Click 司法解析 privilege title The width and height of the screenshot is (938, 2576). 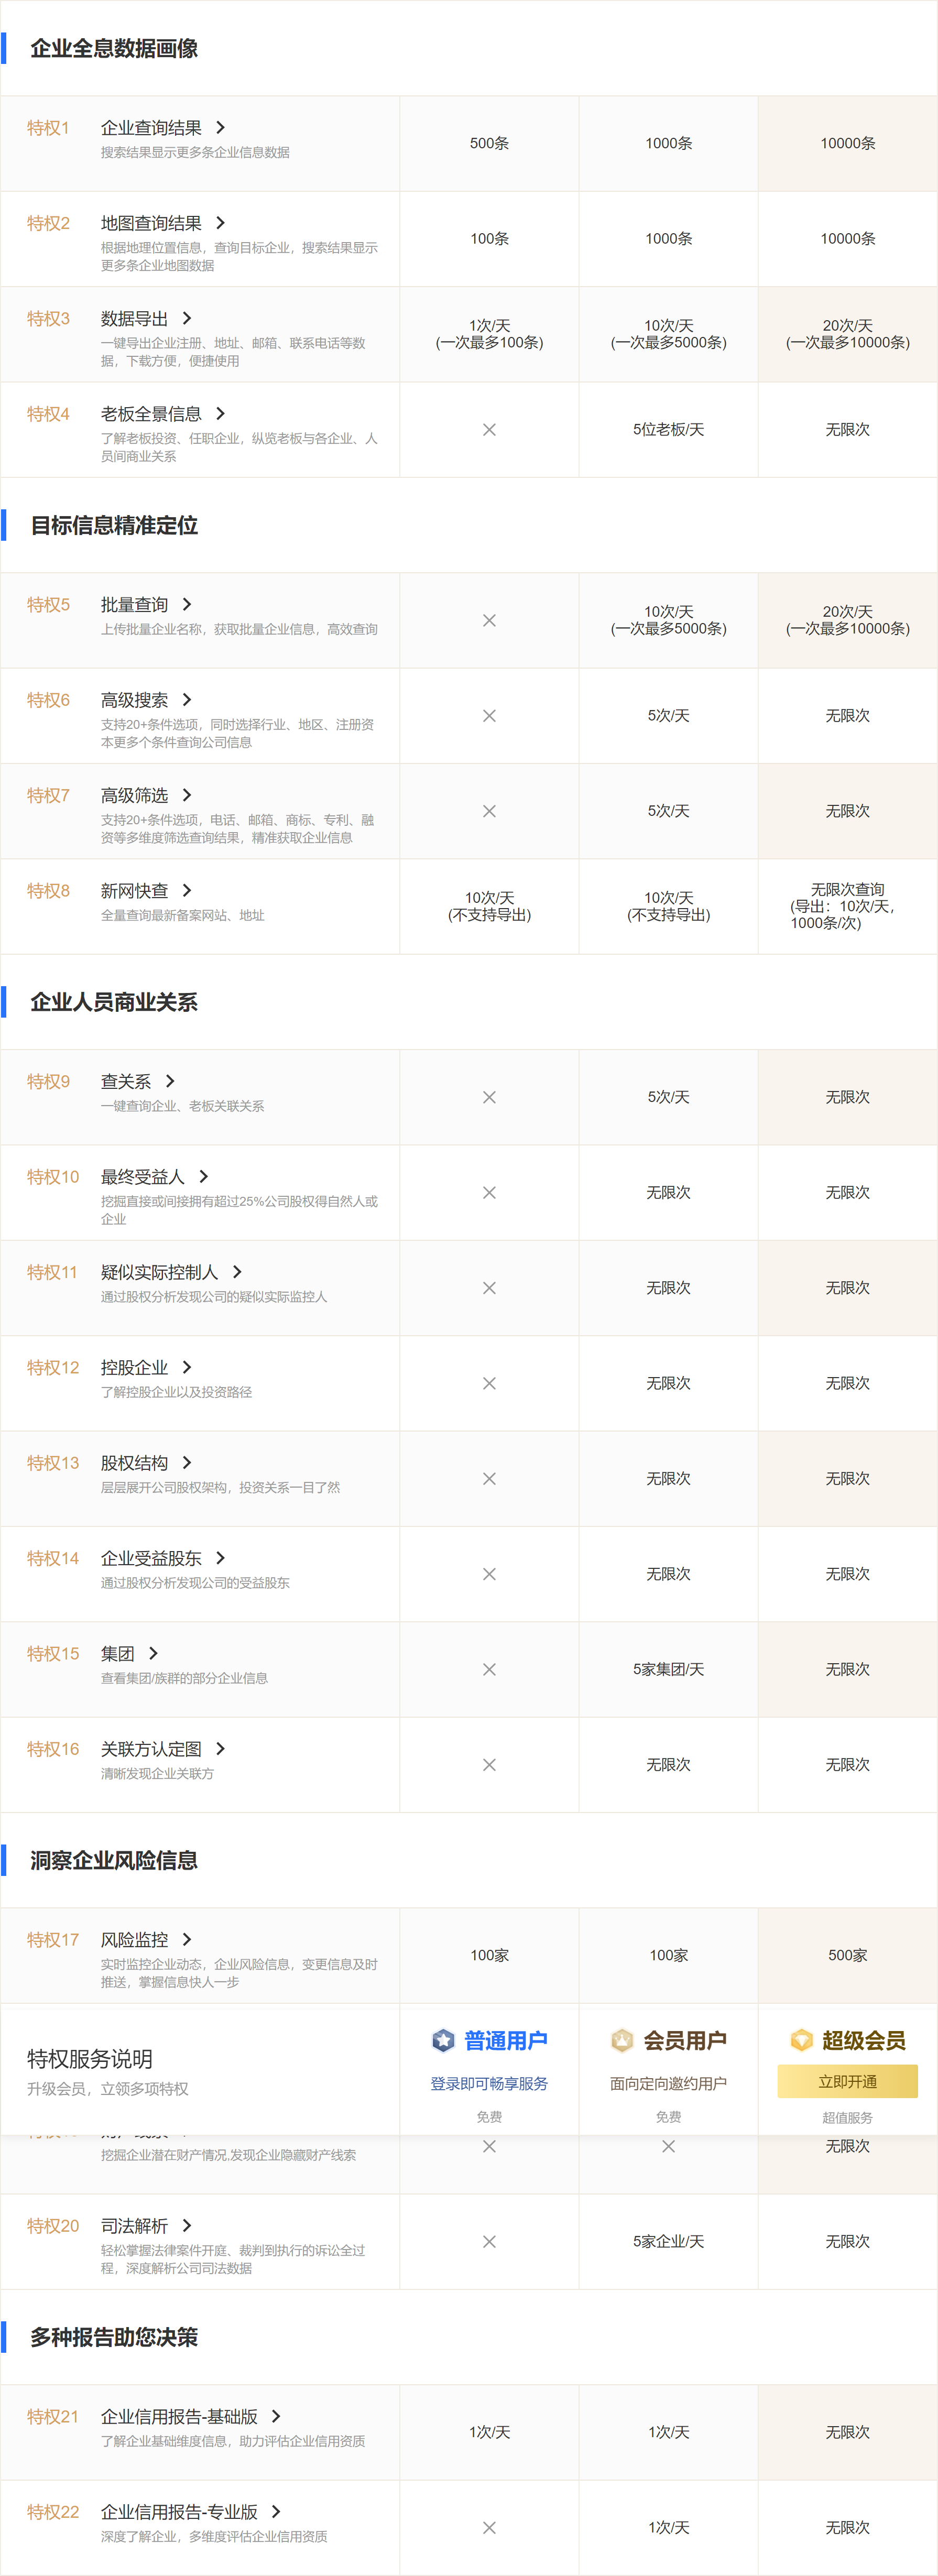(x=134, y=2226)
